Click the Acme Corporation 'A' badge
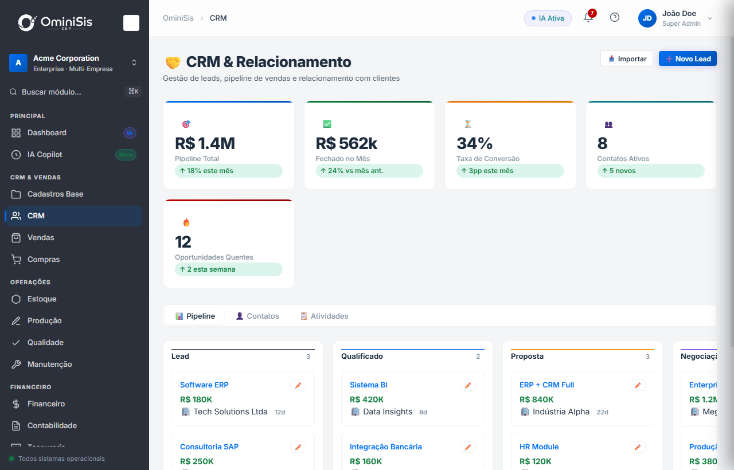The height and width of the screenshot is (470, 734). (x=18, y=63)
